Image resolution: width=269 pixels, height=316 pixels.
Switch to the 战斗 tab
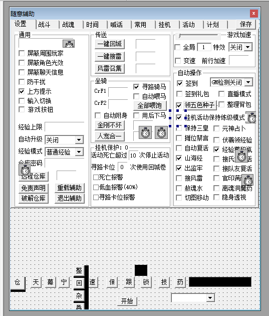(x=47, y=25)
